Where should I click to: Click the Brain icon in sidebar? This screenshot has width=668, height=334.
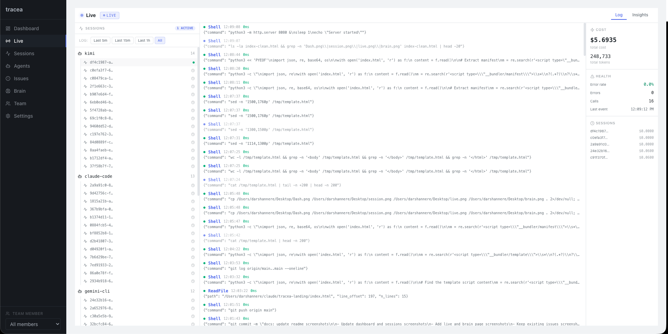pos(8,91)
